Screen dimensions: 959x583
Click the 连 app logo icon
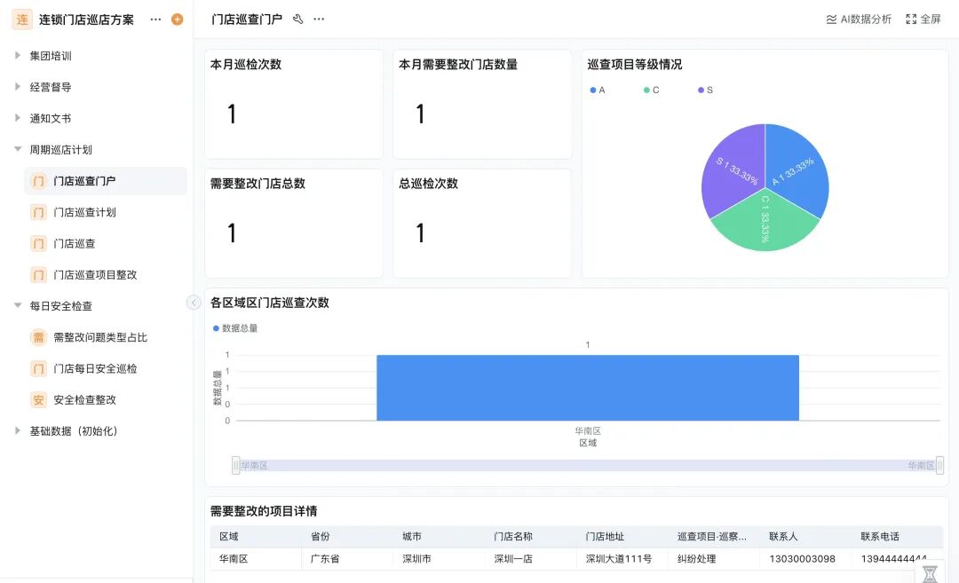(21, 20)
